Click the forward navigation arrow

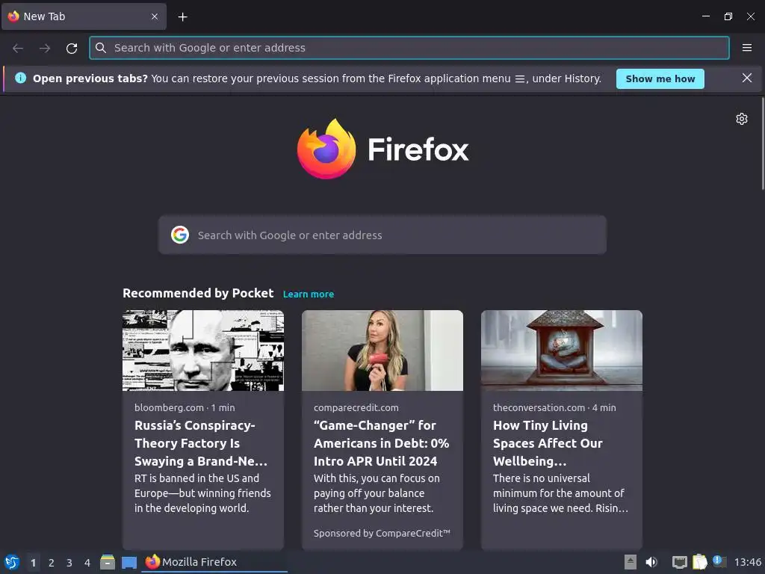coord(45,48)
